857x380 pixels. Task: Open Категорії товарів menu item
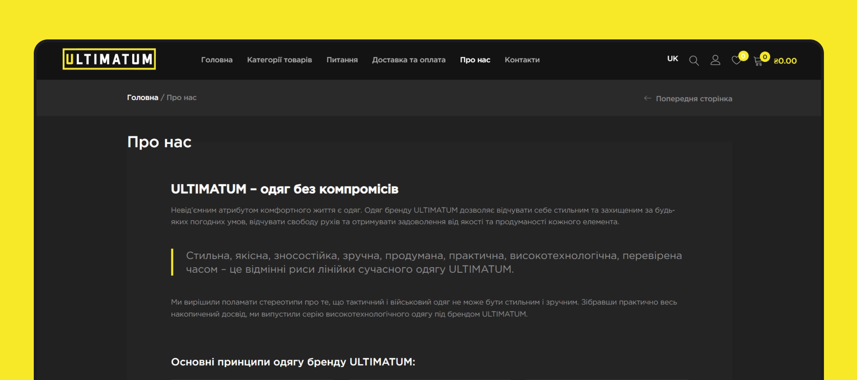point(279,60)
